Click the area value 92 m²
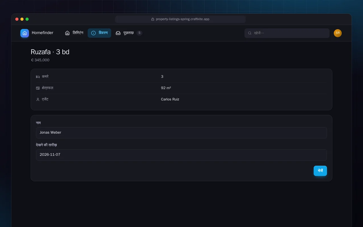The image size is (363, 227). pos(166,88)
